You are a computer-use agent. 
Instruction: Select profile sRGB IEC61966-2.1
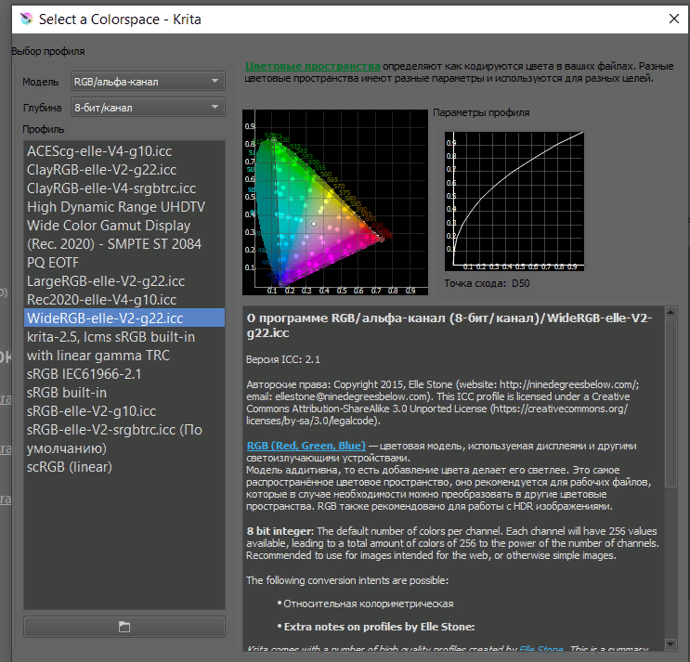124,374
